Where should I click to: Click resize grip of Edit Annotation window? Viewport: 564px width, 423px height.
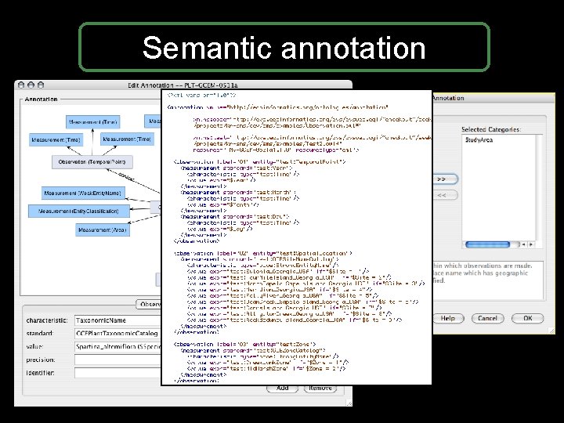click(x=349, y=403)
